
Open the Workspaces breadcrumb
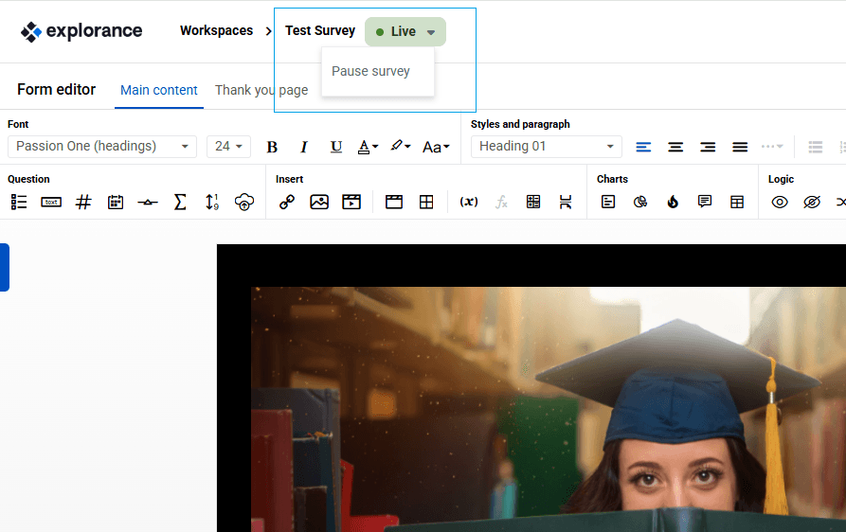[x=216, y=30]
